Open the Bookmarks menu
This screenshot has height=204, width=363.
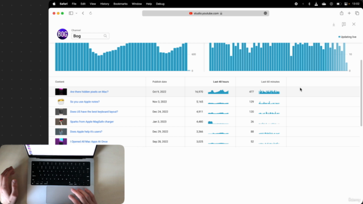pos(120,4)
